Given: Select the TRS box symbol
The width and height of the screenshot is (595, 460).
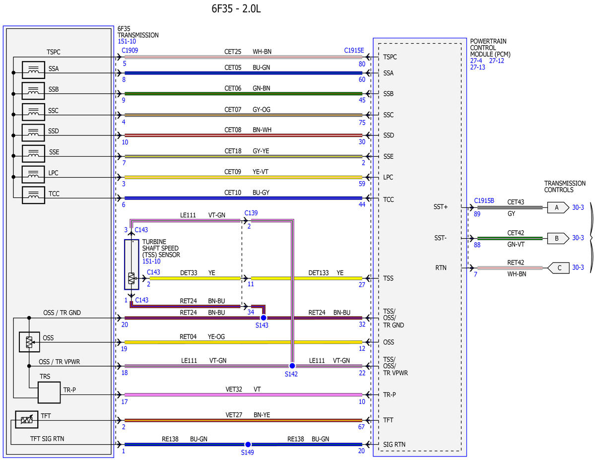Looking at the screenshot, I should point(49,393).
